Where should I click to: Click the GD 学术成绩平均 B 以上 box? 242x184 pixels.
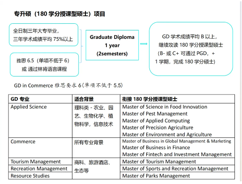pos(191,49)
